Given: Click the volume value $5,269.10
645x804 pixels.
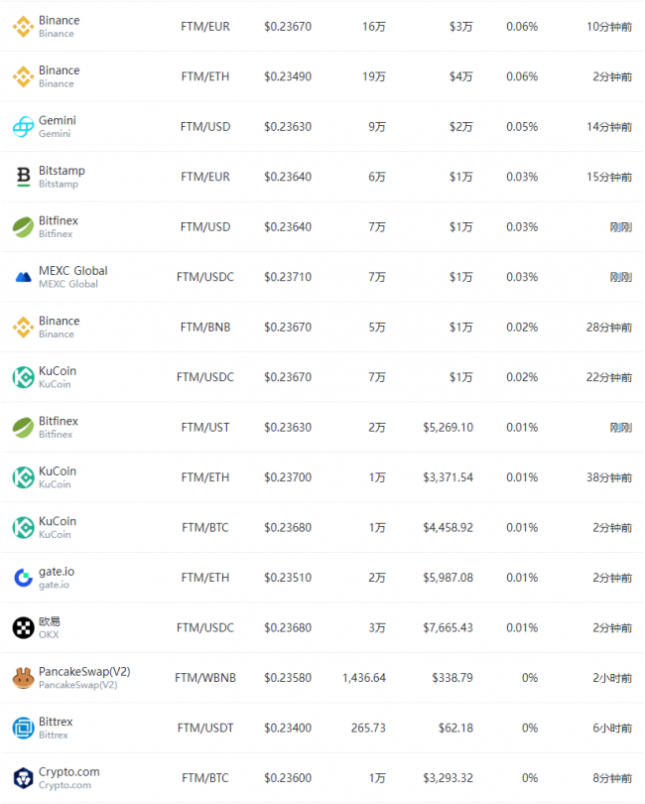Looking at the screenshot, I should [x=449, y=428].
